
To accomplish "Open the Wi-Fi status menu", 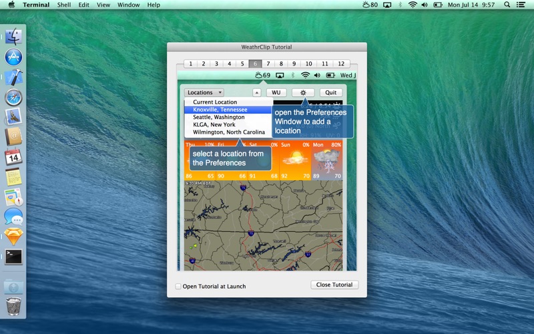I will coord(413,5).
